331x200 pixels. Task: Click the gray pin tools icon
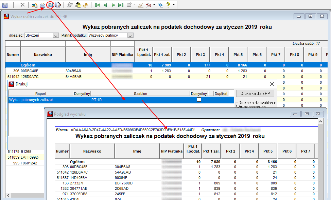click(70, 5)
